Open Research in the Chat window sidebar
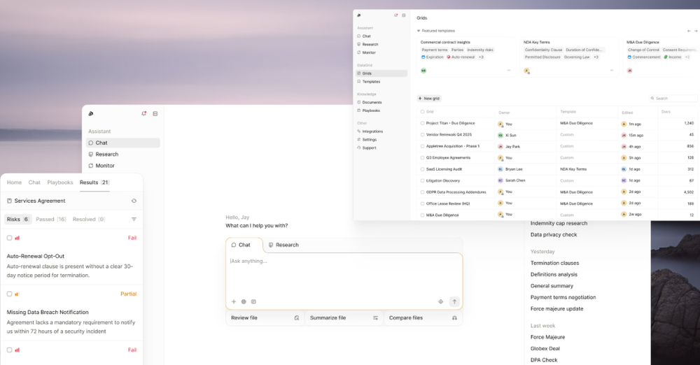 coord(122,155)
